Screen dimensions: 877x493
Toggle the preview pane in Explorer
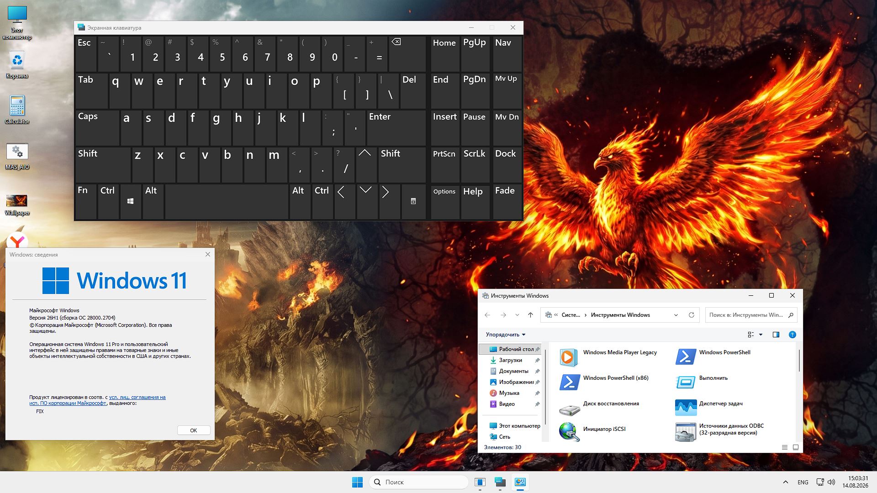(776, 335)
